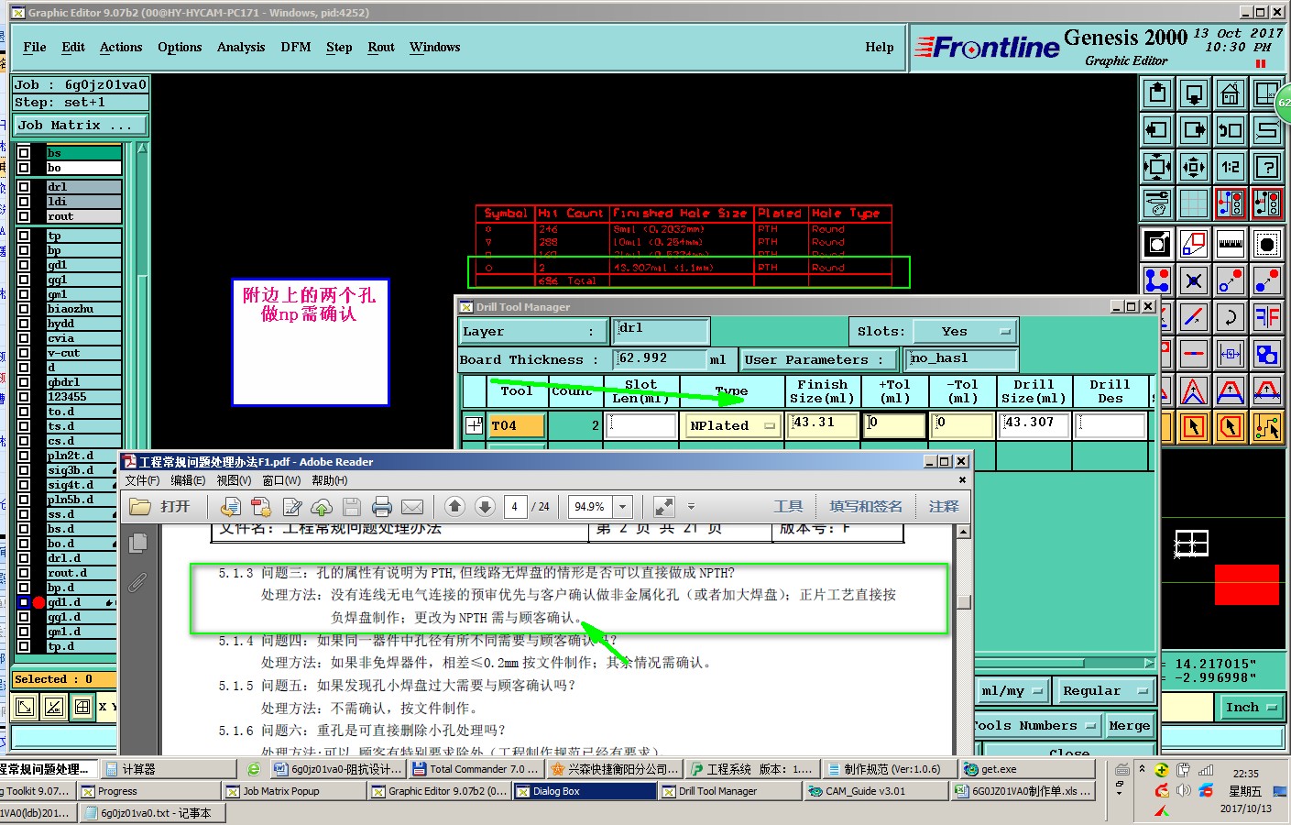Click the 注释 pane link

(x=944, y=506)
